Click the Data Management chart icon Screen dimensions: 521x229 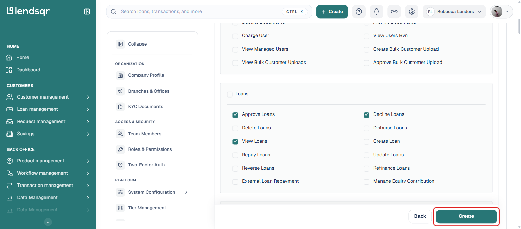coord(10,197)
